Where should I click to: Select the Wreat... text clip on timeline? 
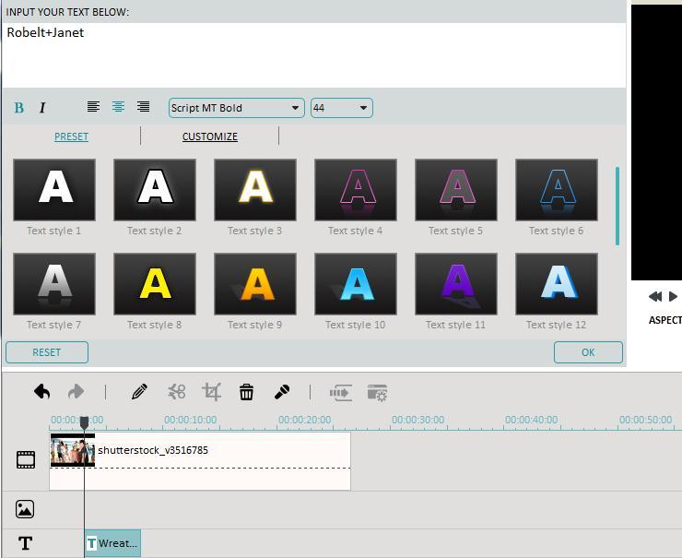pos(112,543)
